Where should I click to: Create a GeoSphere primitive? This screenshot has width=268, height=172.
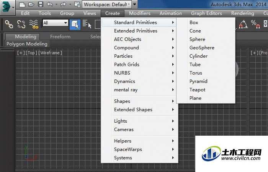206,48
